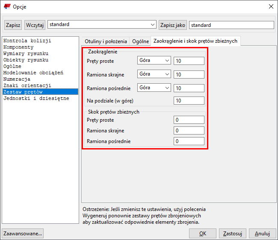The image size is (278, 240).
Task: Open Ramiona pośrednie rounding direction dropdown
Action: [x=154, y=88]
